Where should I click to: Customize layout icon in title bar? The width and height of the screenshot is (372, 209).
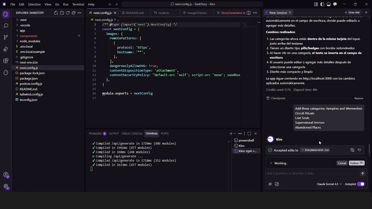316,4
